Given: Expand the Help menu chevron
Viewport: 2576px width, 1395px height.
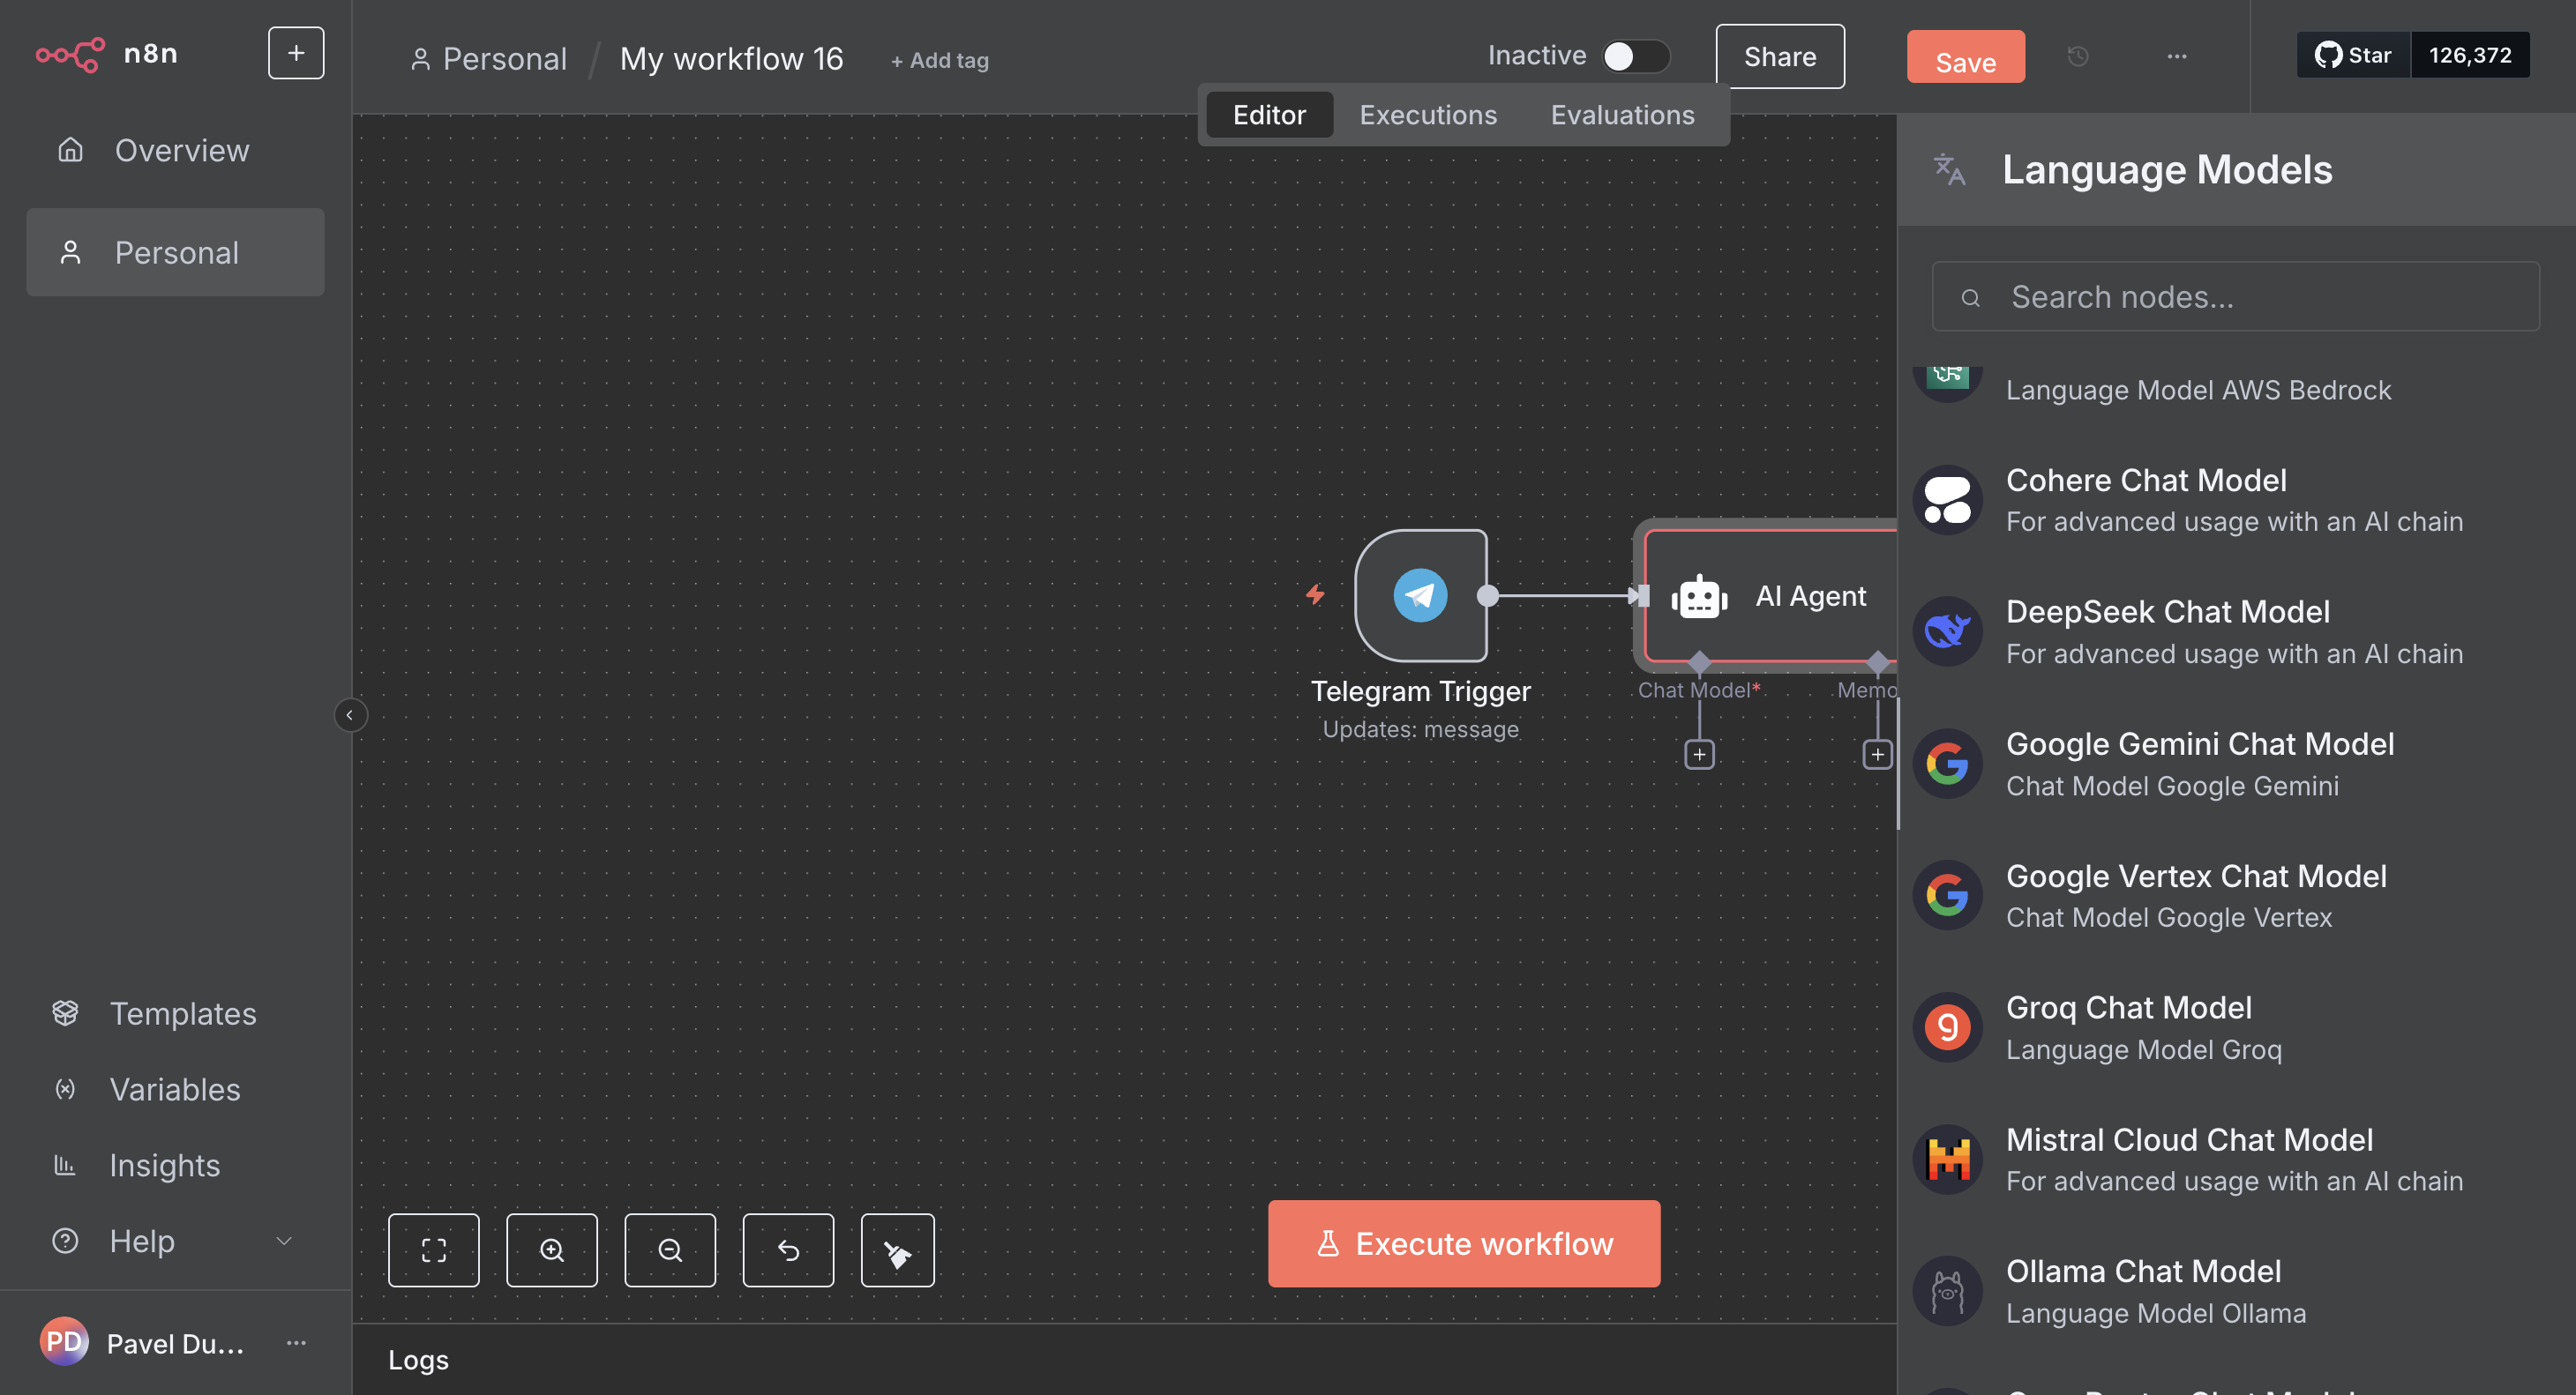Looking at the screenshot, I should 284,1241.
